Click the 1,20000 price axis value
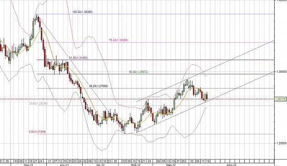 (x=281, y=143)
